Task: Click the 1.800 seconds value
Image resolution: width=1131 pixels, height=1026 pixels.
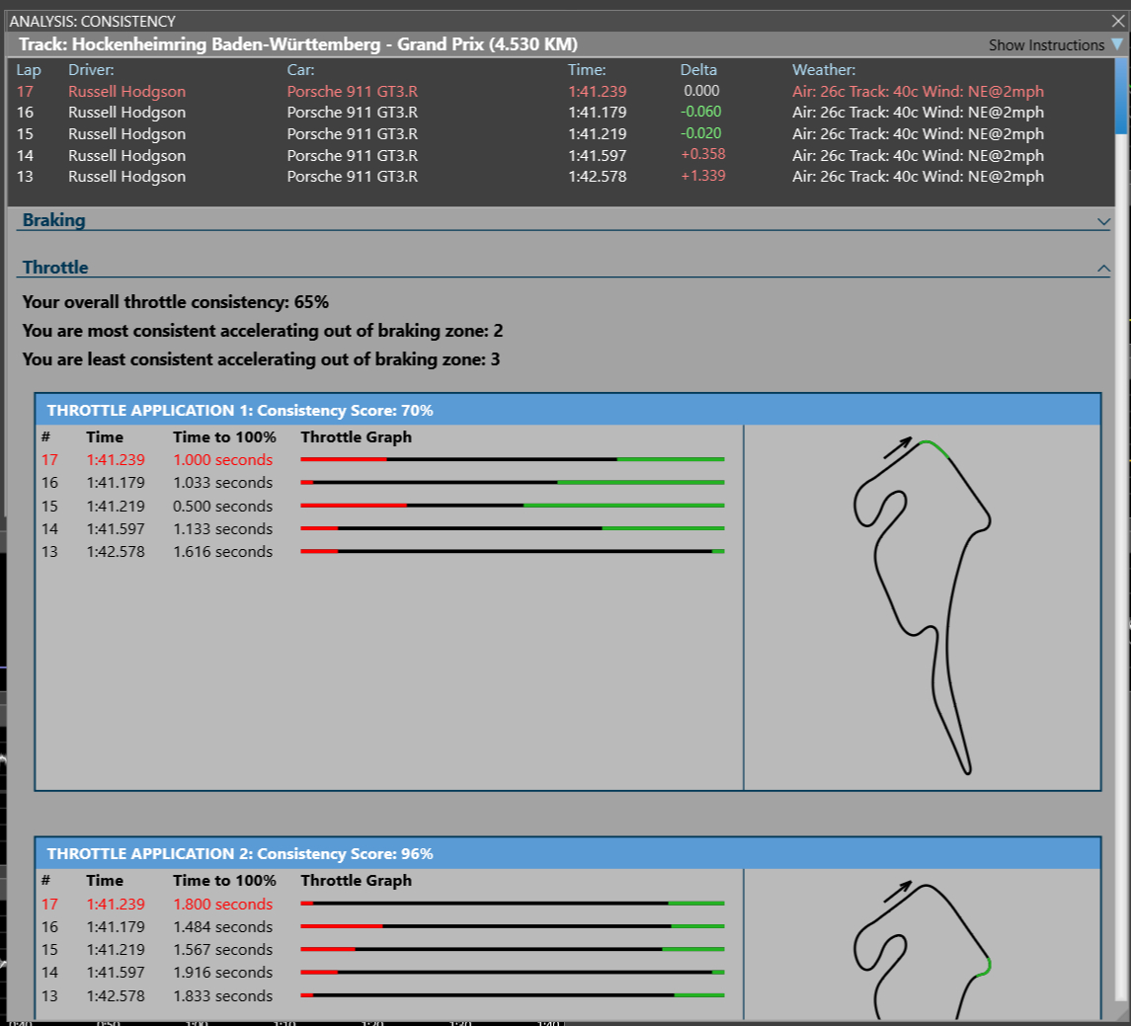Action: tap(223, 905)
